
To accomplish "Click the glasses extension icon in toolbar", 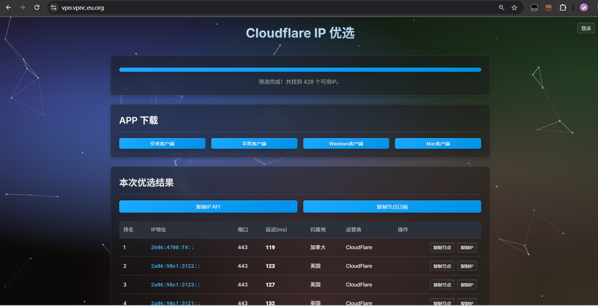I will pos(534,7).
